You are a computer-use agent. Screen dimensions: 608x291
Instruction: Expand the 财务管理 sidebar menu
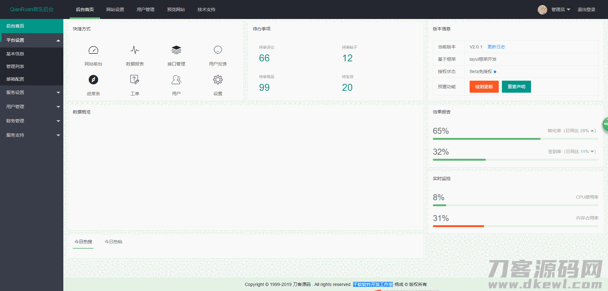32,121
